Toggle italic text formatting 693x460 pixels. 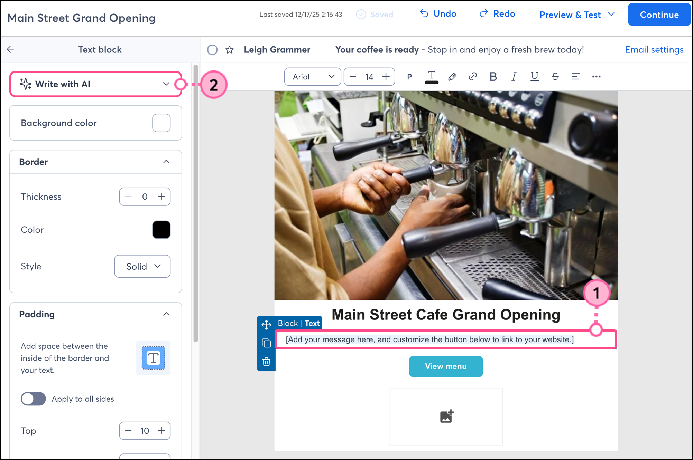(514, 76)
